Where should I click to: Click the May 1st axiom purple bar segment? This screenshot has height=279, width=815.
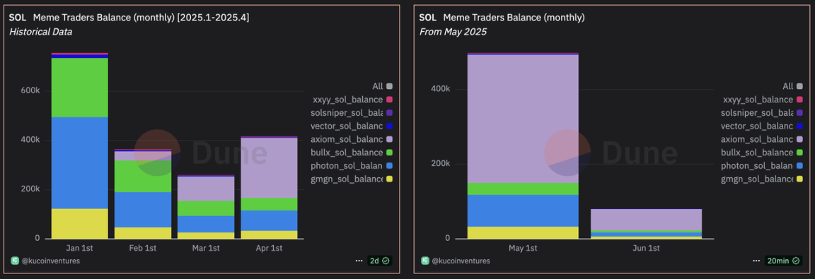coord(523,119)
